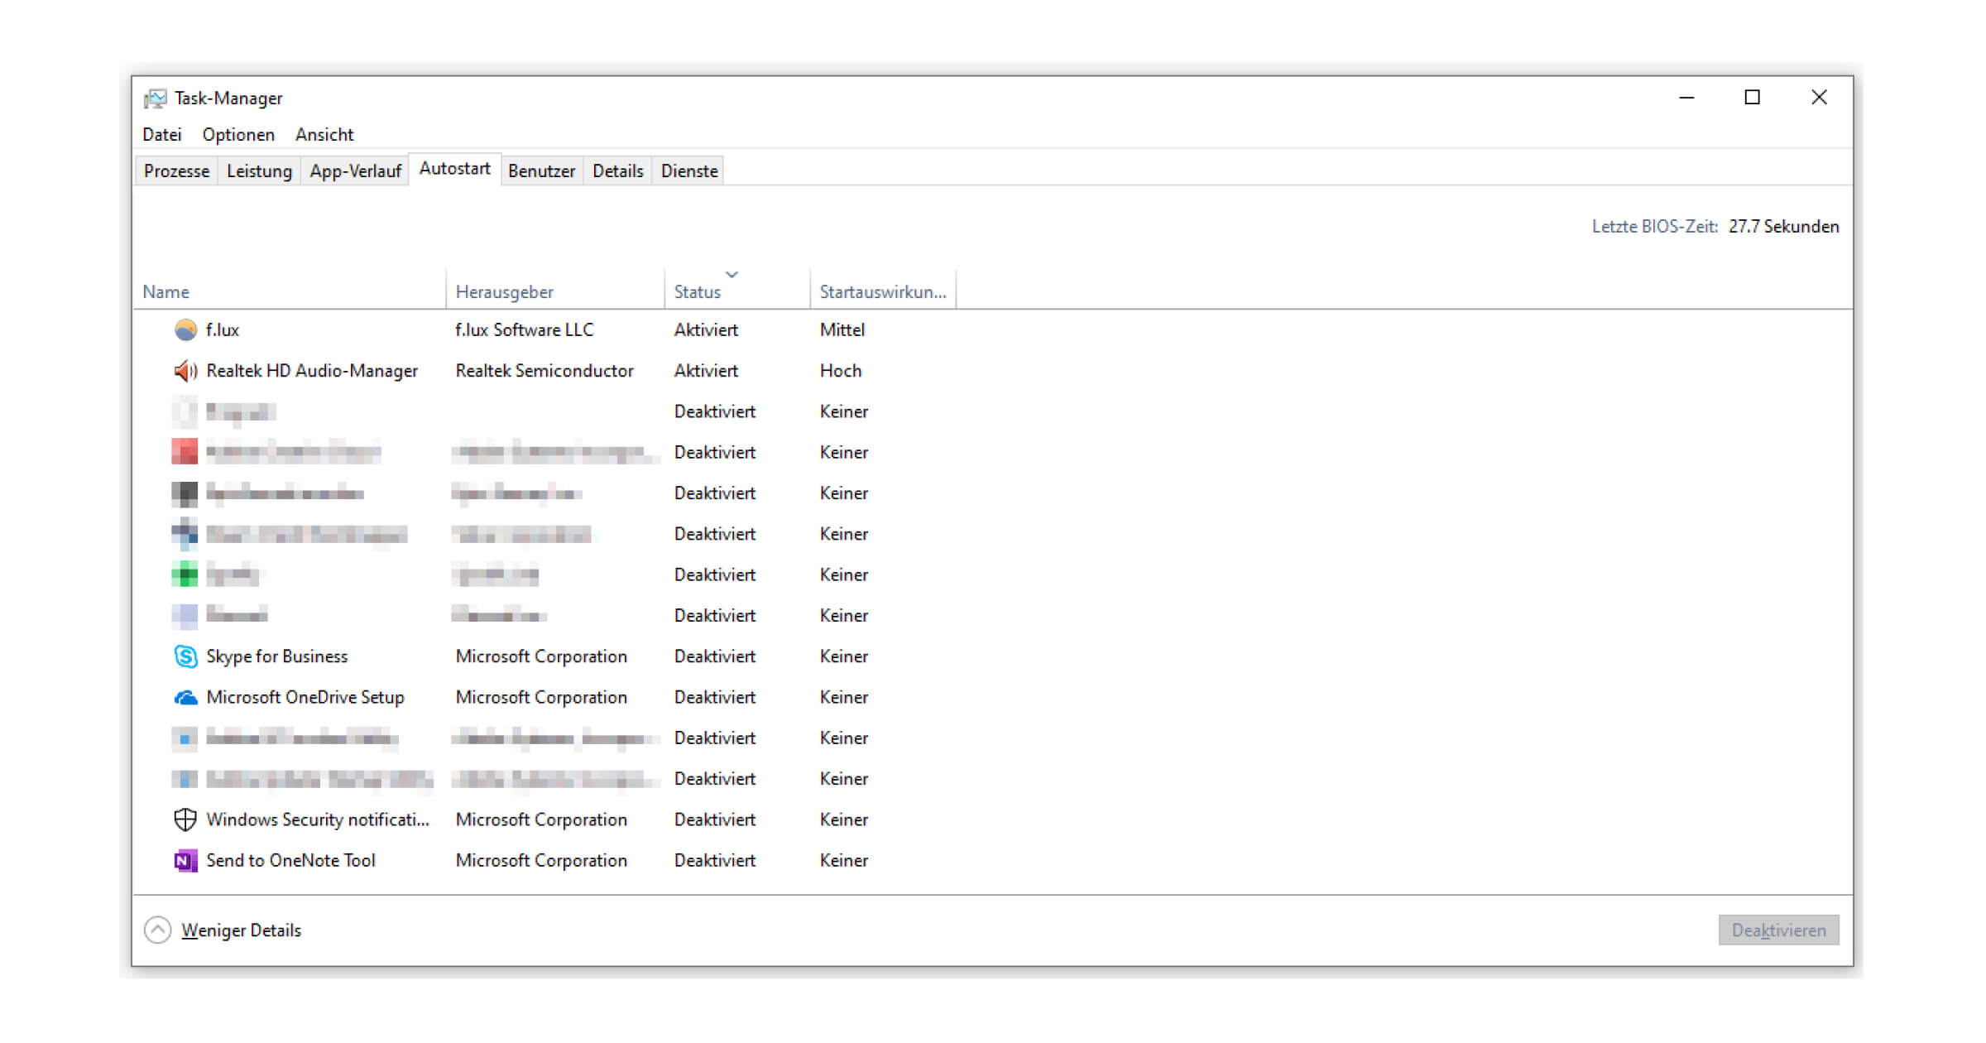Image resolution: width=1986 pixels, height=1043 pixels.
Task: Open the Datei menu
Action: [161, 135]
